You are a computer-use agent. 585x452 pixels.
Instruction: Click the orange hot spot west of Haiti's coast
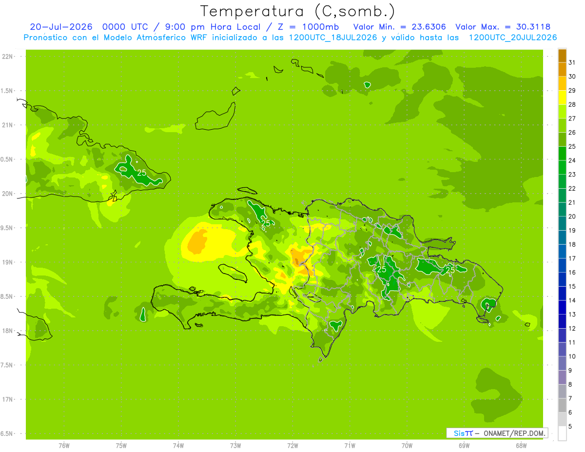click(197, 241)
